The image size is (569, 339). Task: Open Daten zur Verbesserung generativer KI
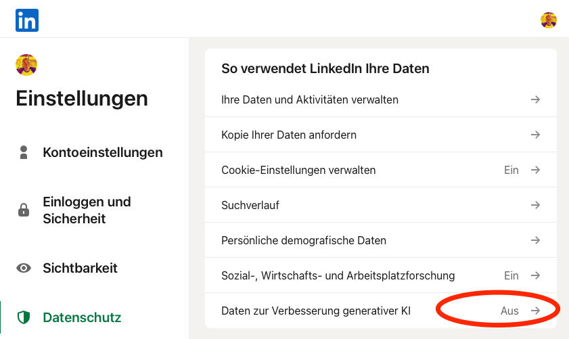coord(316,311)
